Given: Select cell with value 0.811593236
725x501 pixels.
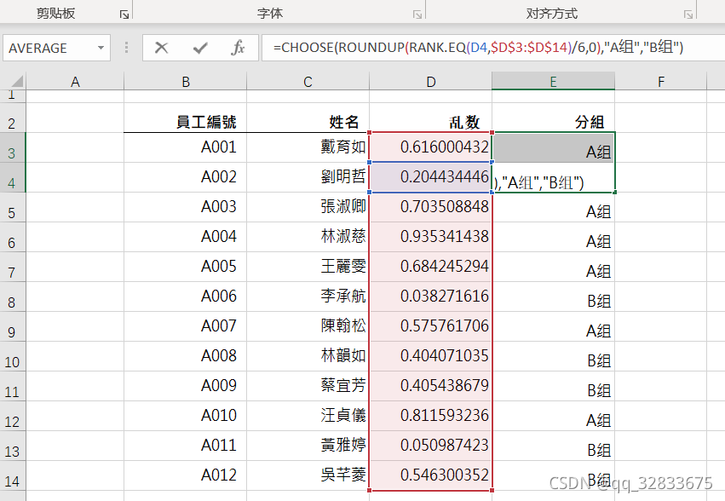Looking at the screenshot, I should coord(430,416).
